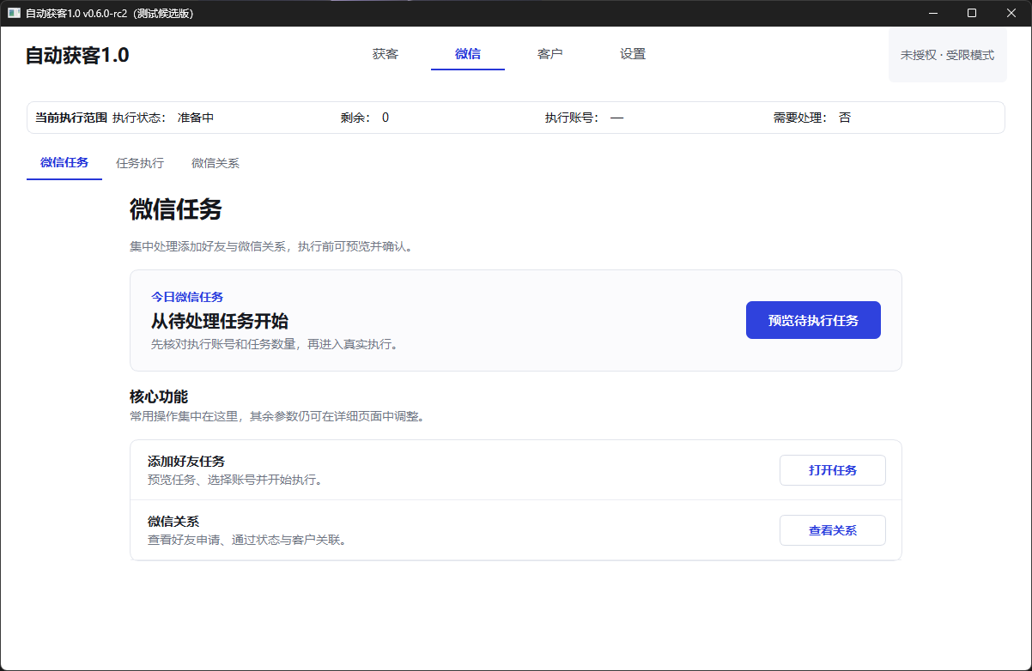Screen dimensions: 1032x671
Task: Open the 微信关系 sub-tab
Action: point(216,162)
